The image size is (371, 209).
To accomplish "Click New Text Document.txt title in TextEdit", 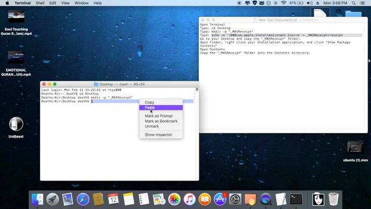I will (x=278, y=20).
